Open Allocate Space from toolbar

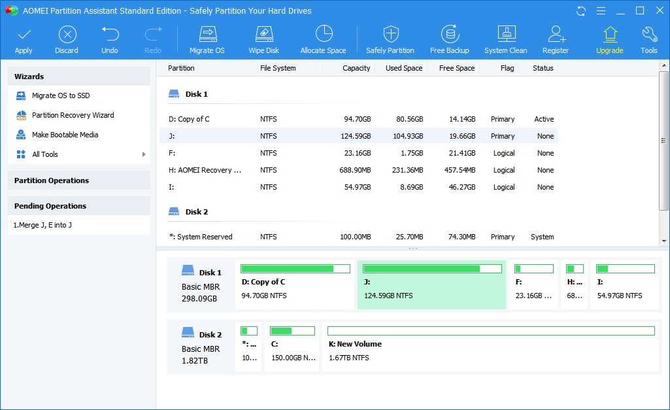click(x=323, y=41)
